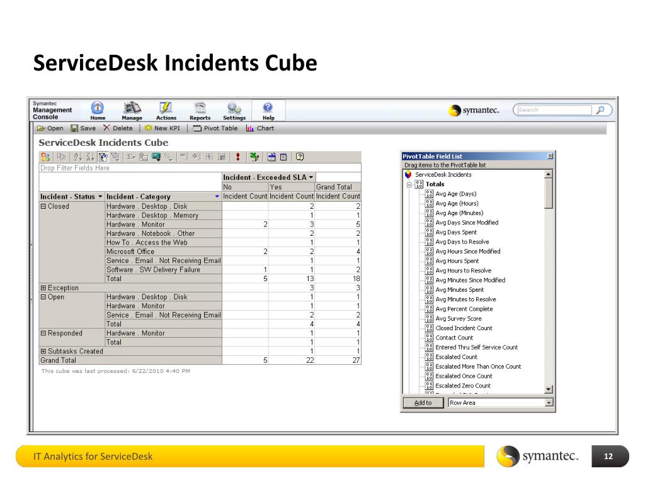Open the console Help menu

pyautogui.click(x=268, y=111)
